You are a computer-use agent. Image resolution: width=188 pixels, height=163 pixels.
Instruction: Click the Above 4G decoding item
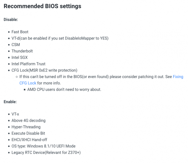[x=29, y=121]
